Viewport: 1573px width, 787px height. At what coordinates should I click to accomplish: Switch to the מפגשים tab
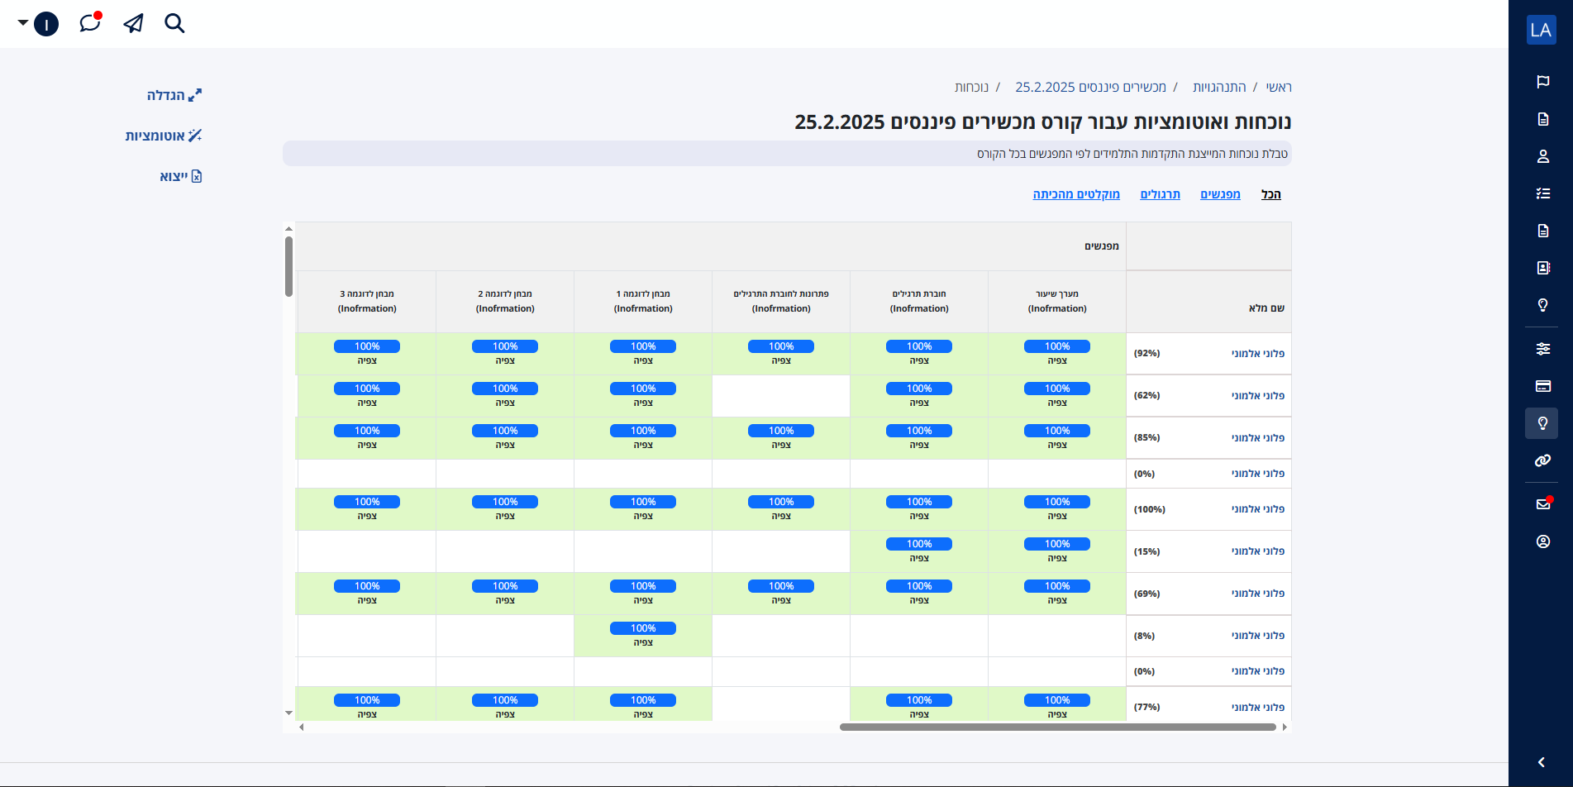(x=1220, y=194)
